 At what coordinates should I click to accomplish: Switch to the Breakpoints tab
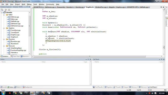[x=27, y=87]
